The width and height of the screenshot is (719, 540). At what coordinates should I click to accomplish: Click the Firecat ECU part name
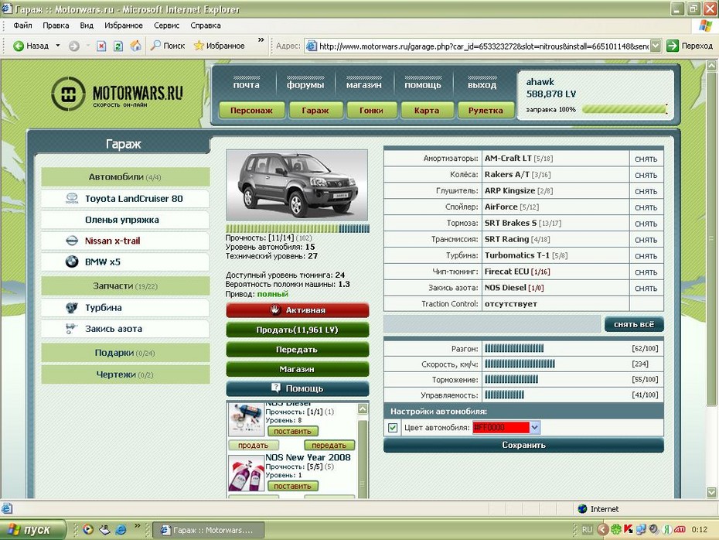point(506,272)
